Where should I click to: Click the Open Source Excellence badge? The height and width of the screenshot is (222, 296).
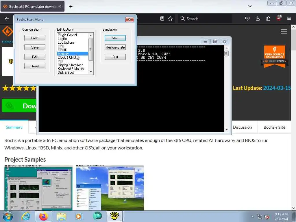pyautogui.click(x=275, y=56)
